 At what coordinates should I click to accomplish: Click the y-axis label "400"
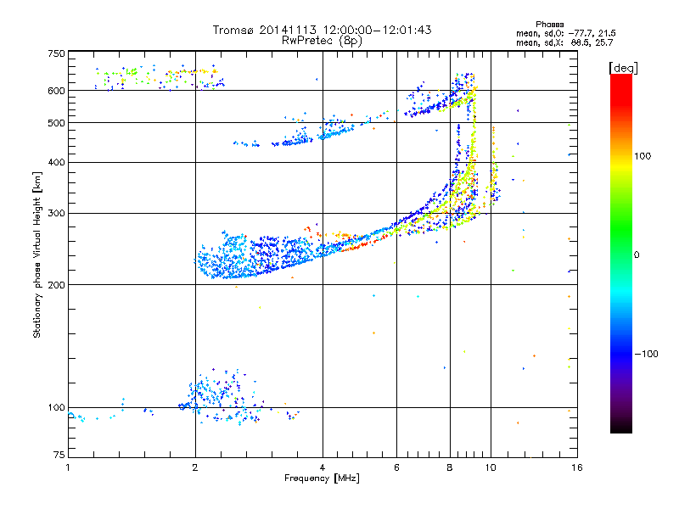[x=56, y=162]
